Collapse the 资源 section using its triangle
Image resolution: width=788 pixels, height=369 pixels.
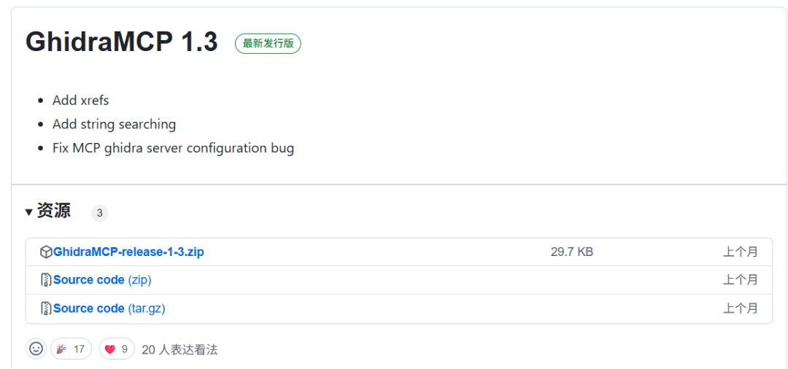tap(29, 212)
